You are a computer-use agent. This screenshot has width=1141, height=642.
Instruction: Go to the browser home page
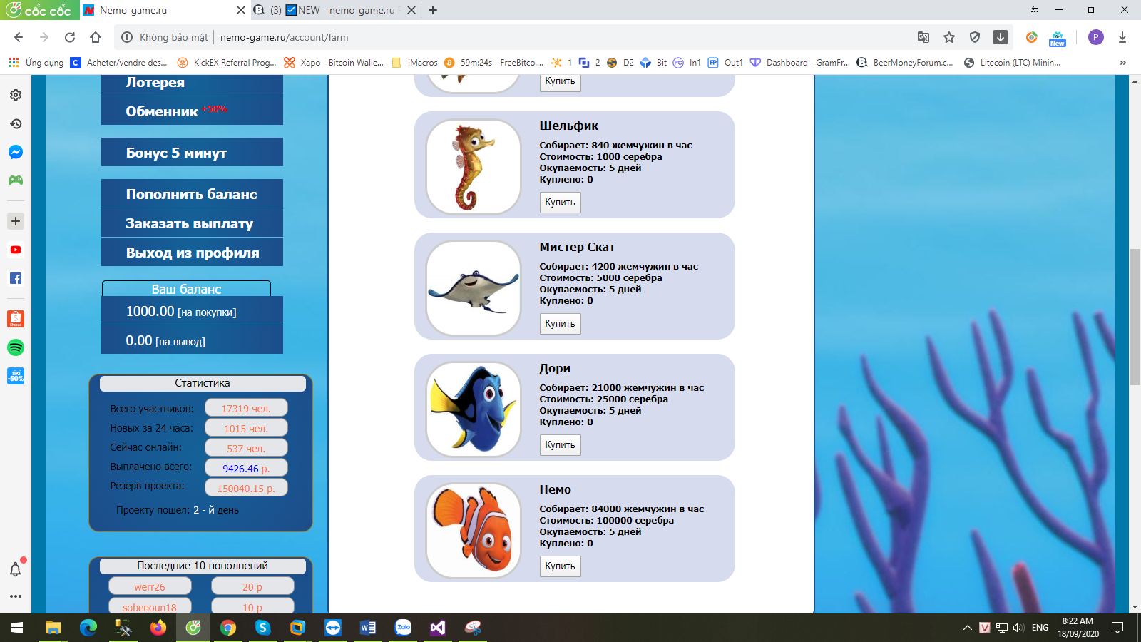[x=96, y=37]
